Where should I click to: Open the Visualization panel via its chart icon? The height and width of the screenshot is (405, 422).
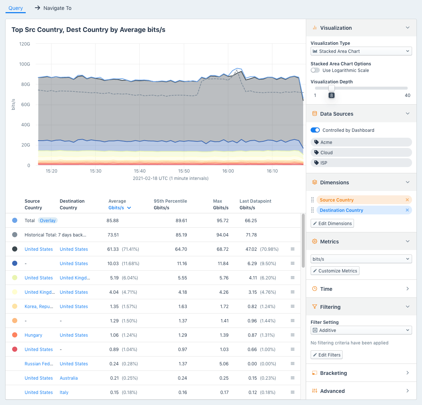pyautogui.click(x=314, y=28)
